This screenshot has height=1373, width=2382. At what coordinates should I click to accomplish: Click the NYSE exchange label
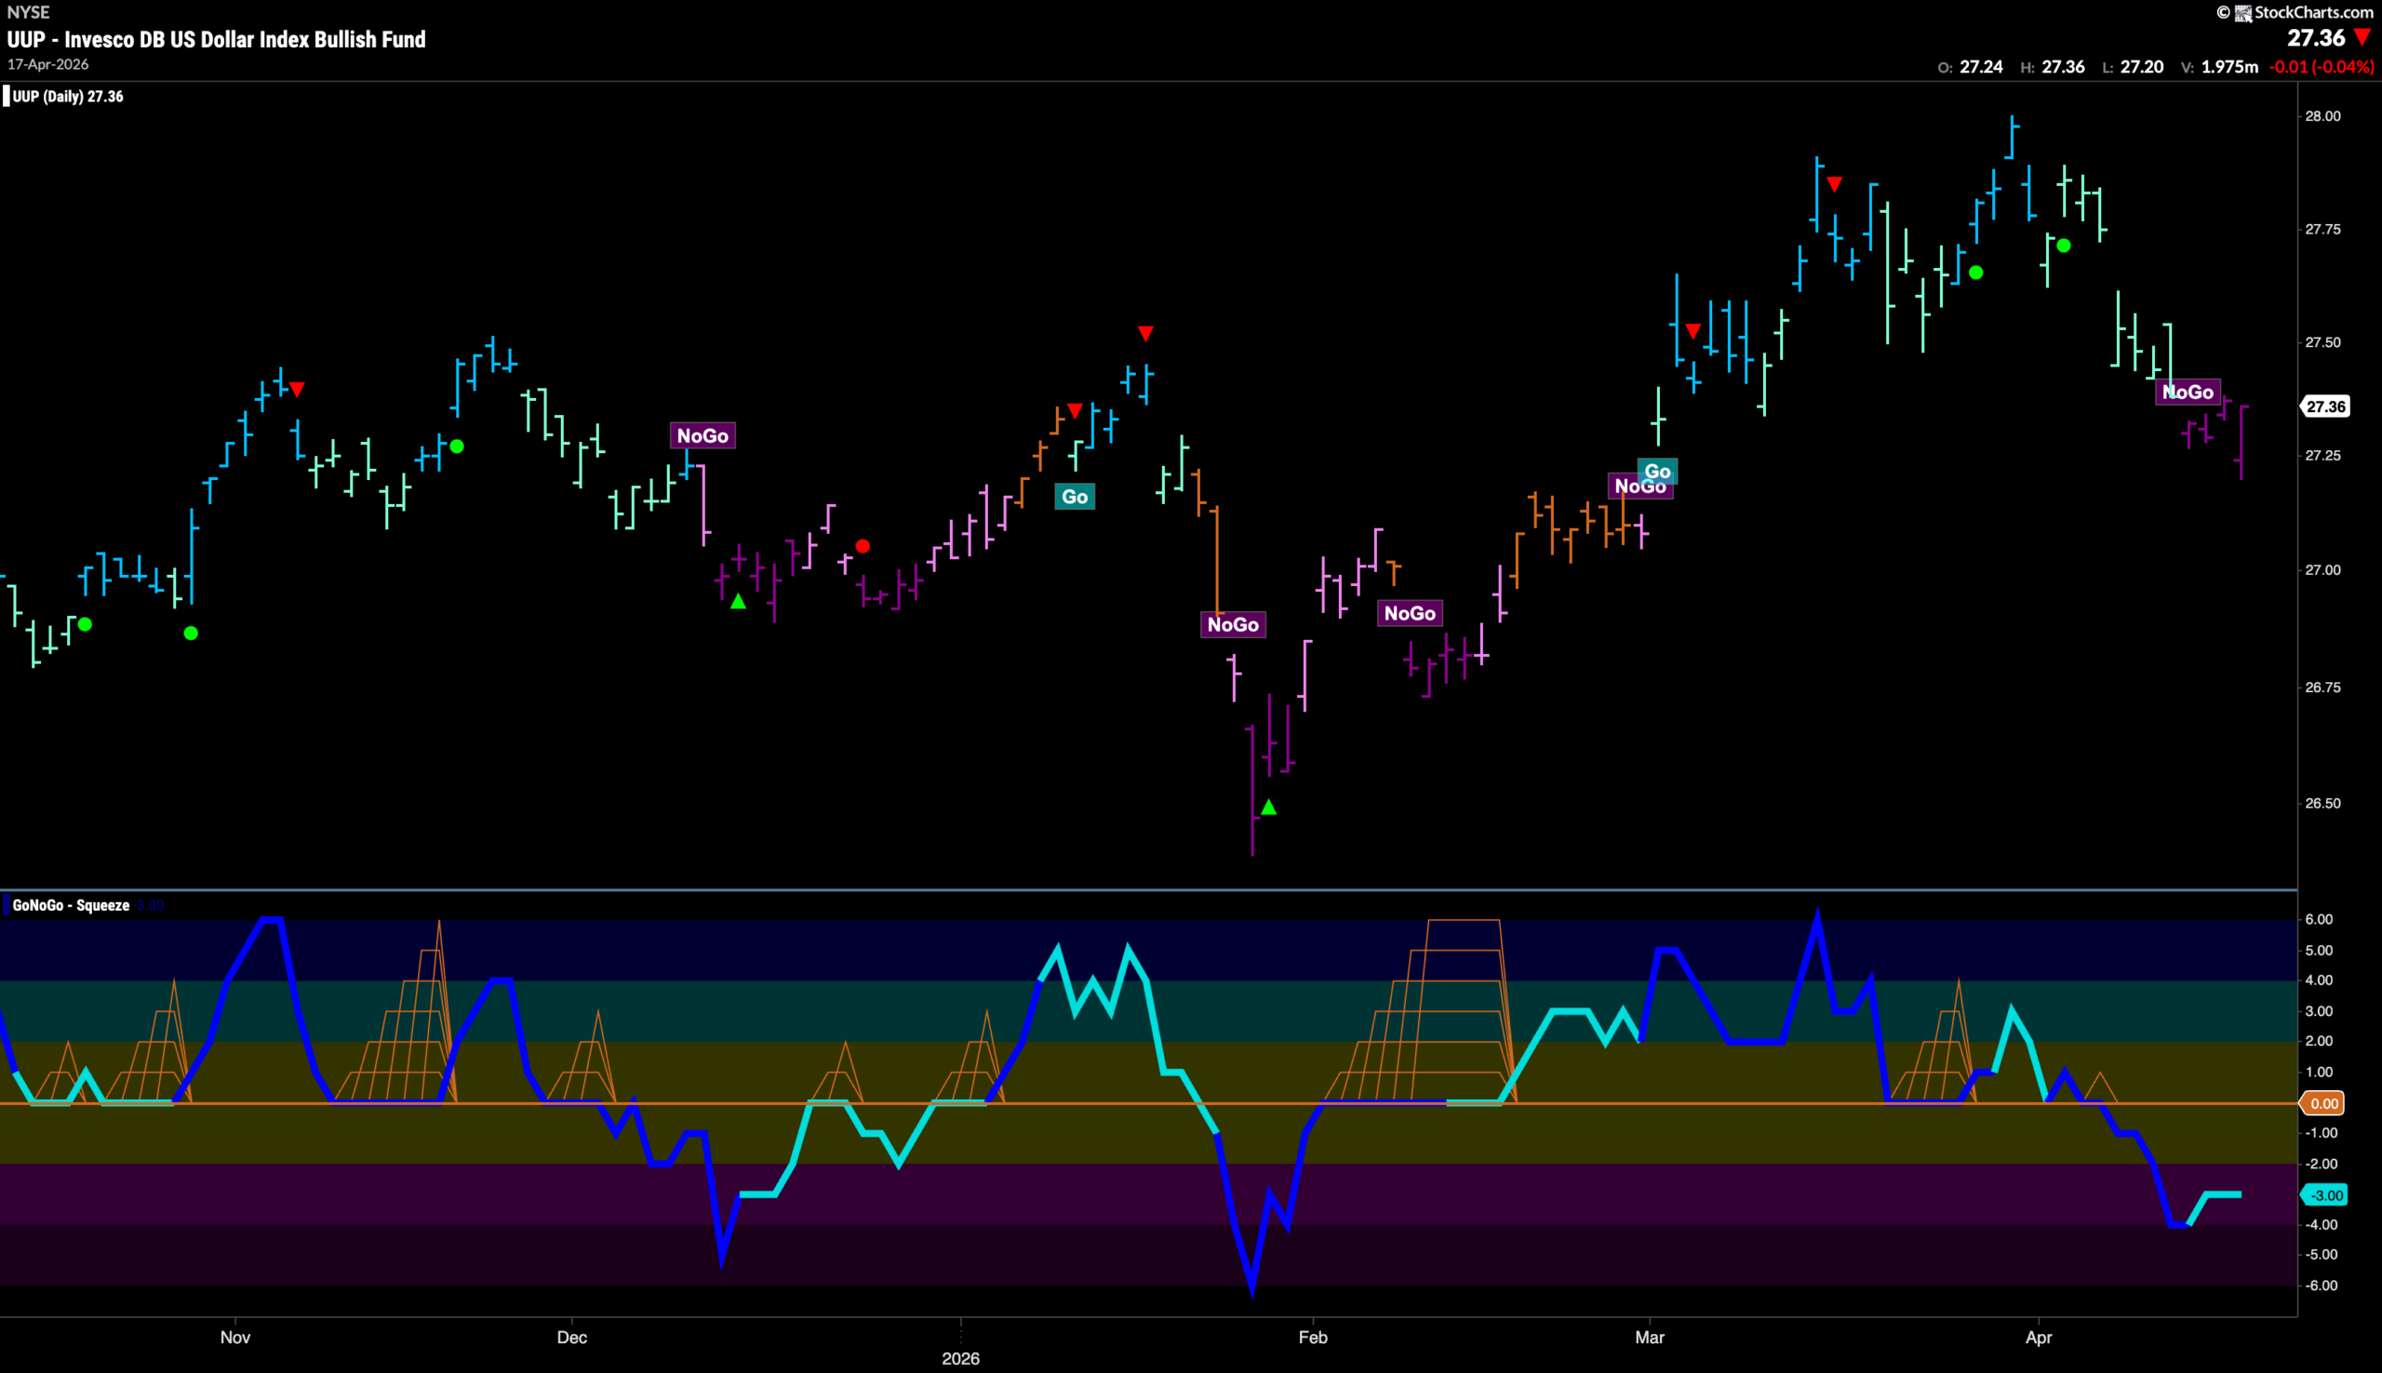coord(28,12)
